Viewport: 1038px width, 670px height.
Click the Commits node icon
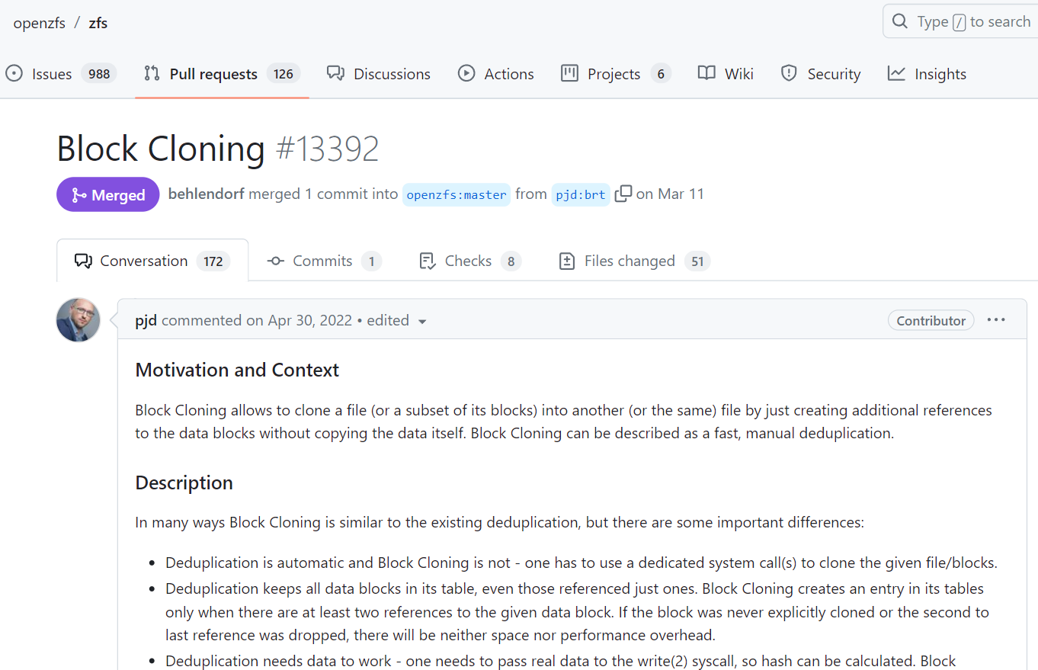click(x=276, y=261)
